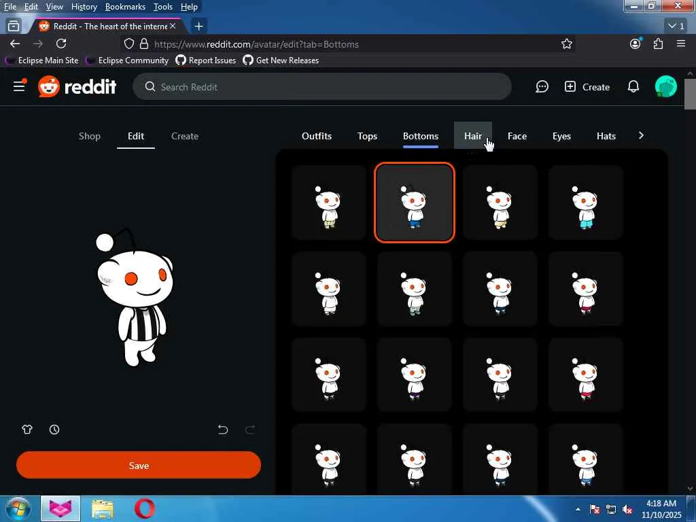Reload the current page

click(61, 43)
